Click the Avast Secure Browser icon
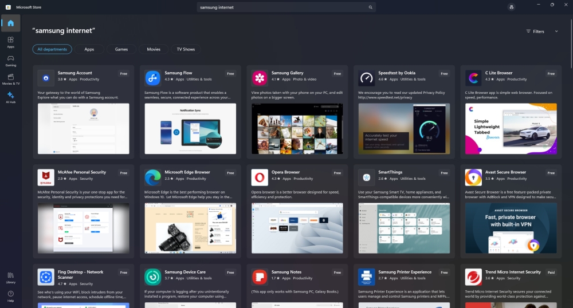 [473, 177]
